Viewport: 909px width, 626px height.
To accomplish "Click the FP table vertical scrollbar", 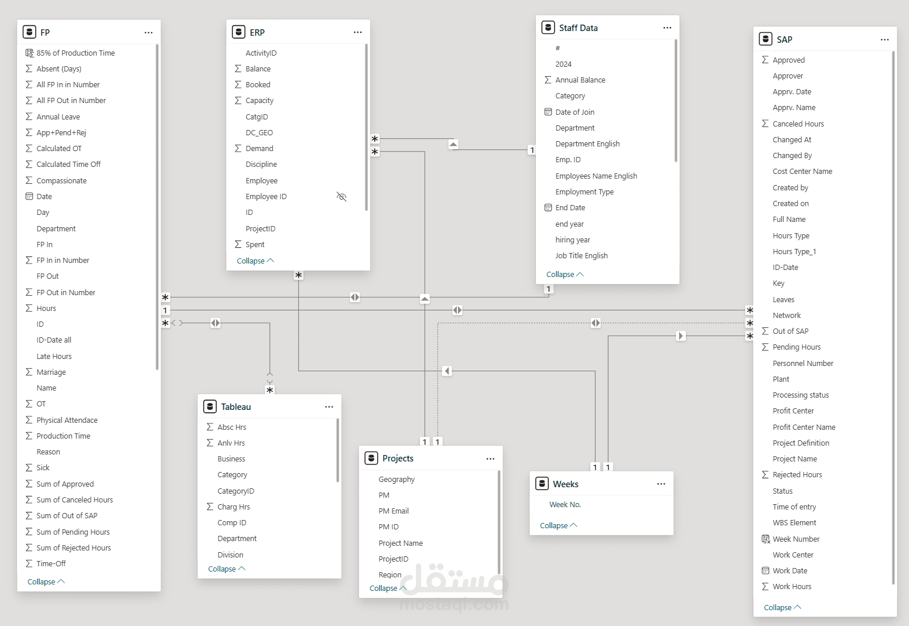I will click(x=157, y=207).
